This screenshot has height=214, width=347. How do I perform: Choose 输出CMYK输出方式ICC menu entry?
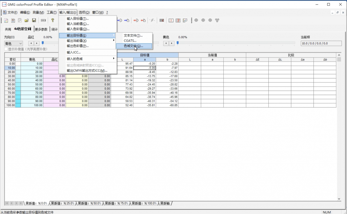[x=88, y=71]
